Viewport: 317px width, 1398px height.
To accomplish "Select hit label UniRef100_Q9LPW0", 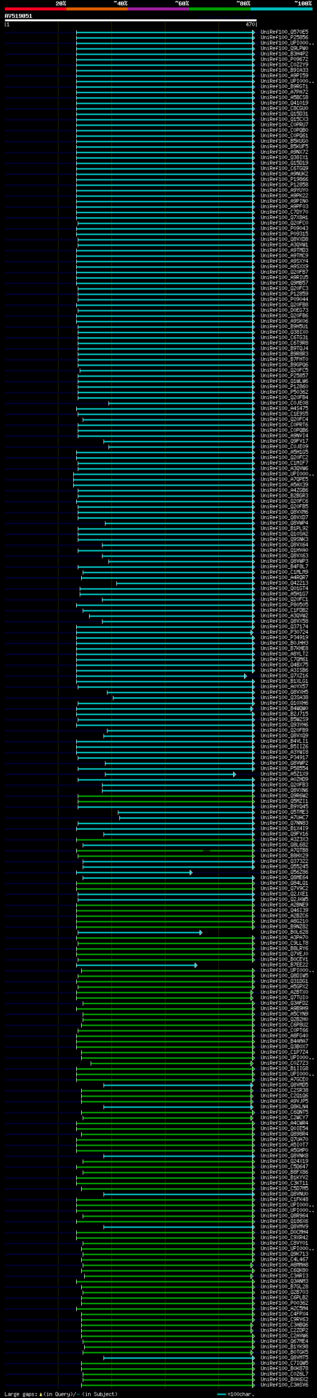I will (x=284, y=48).
